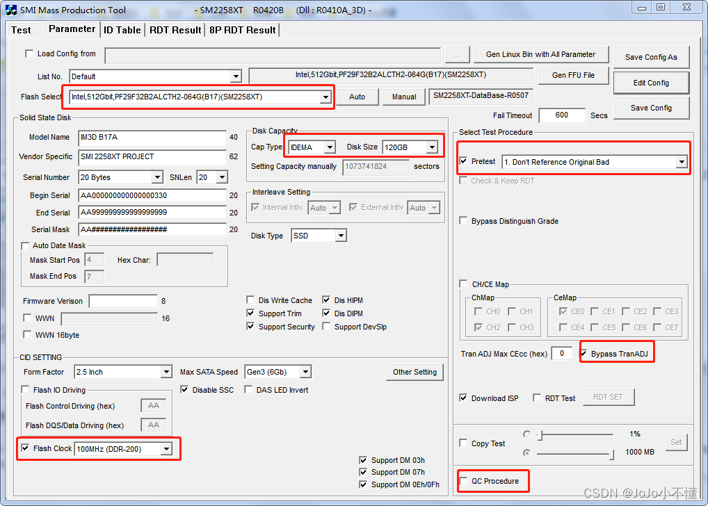Open the RDT Result tab

175,31
